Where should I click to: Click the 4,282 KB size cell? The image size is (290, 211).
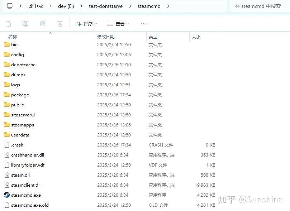pos(206,195)
